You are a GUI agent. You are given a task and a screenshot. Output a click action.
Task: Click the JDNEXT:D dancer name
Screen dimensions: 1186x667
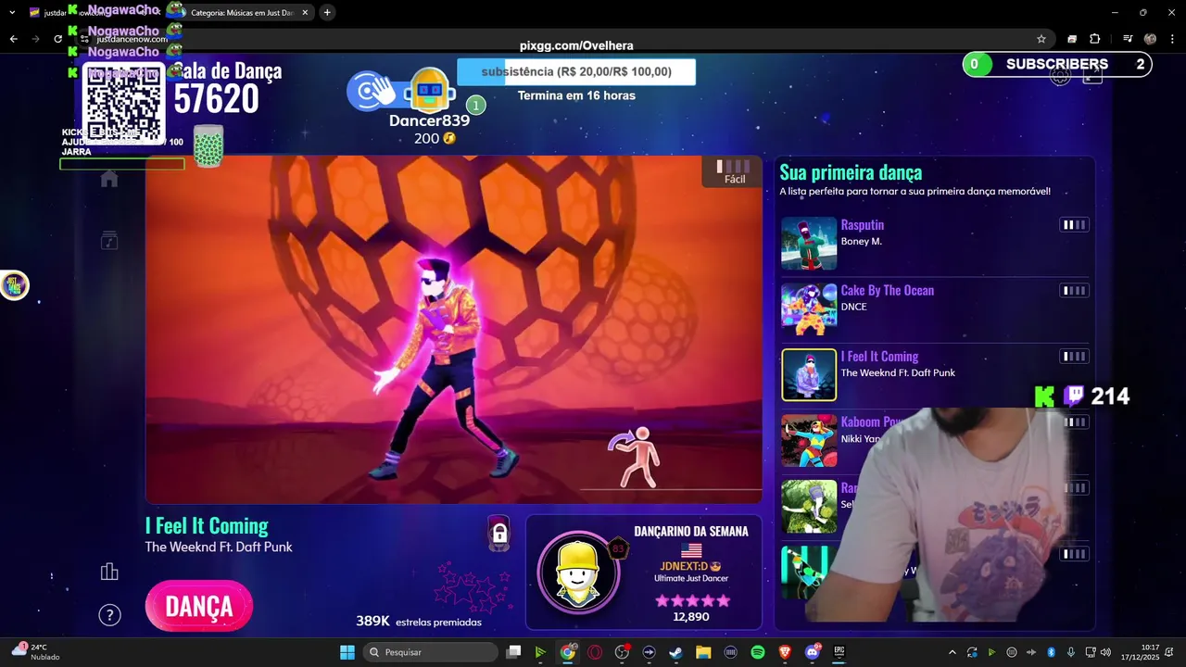pos(685,566)
